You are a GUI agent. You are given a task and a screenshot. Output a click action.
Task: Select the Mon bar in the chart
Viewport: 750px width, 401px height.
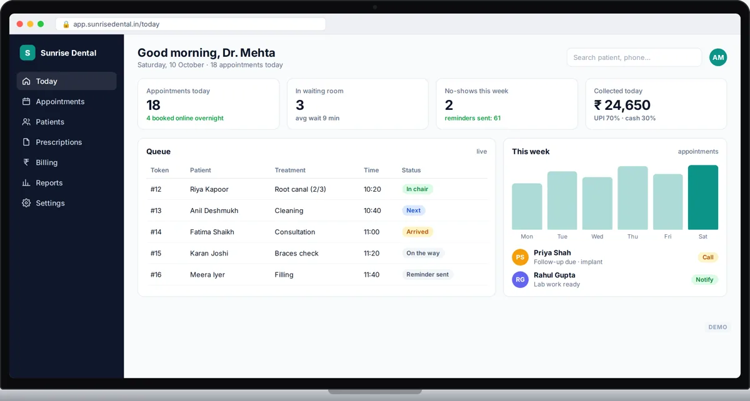coord(527,207)
